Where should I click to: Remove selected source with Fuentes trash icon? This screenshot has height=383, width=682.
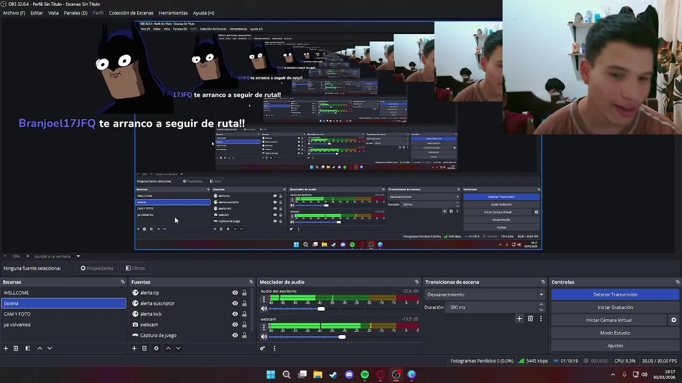coord(144,348)
